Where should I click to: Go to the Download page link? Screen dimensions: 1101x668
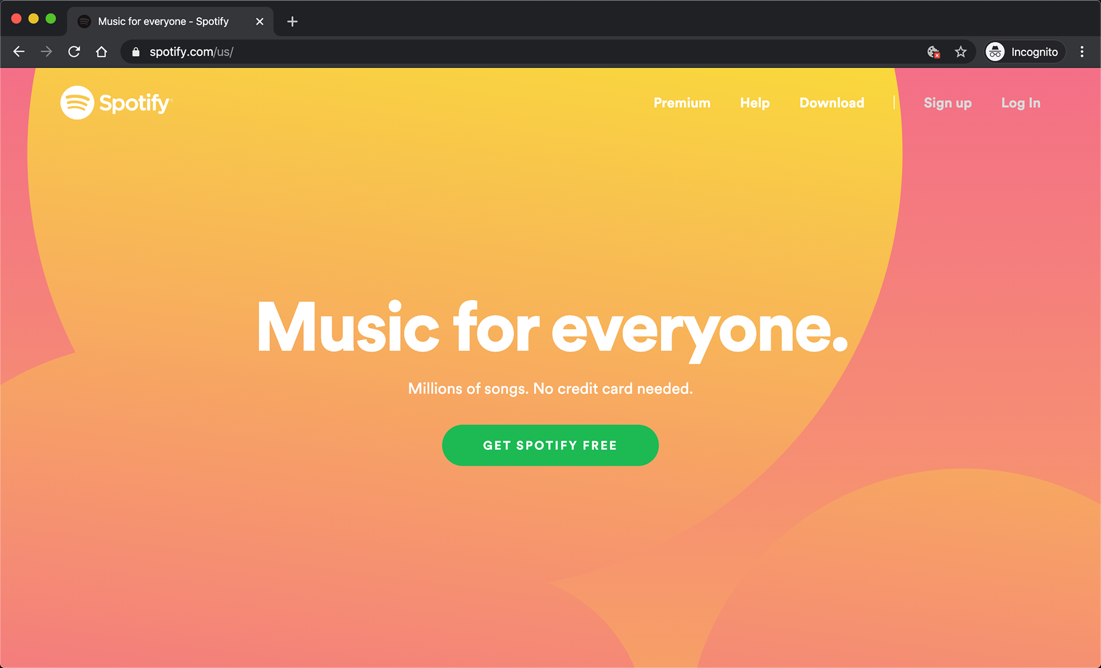(x=831, y=103)
